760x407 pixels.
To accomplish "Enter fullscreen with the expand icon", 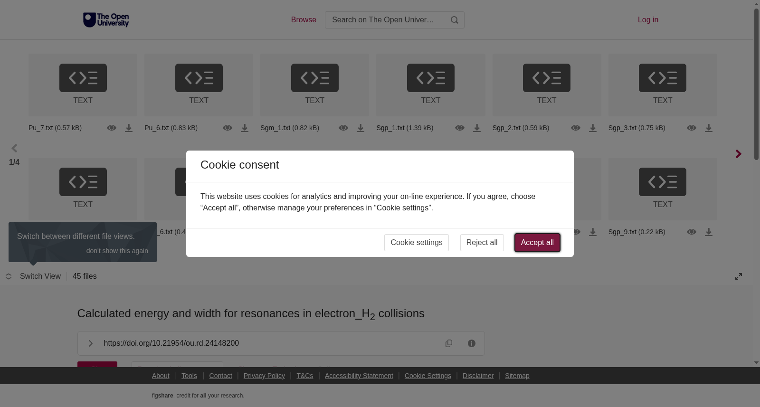I will point(739,276).
